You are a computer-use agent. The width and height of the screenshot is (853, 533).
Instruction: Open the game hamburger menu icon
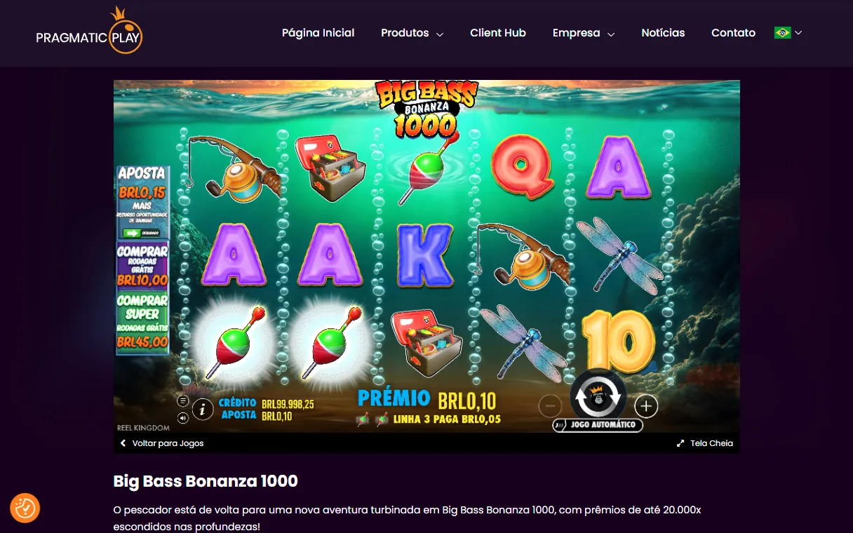183,400
